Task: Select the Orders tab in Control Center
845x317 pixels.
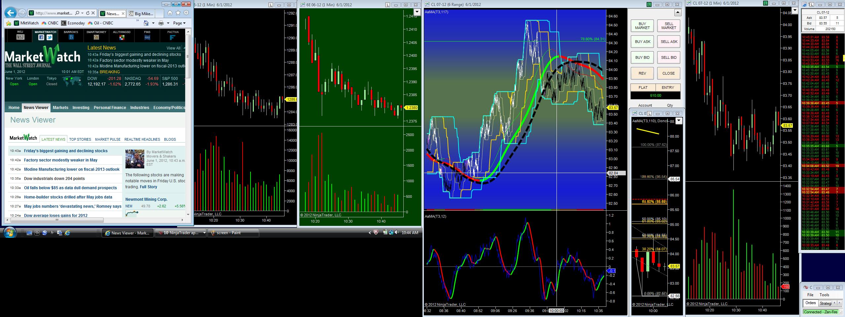Action: (x=810, y=303)
